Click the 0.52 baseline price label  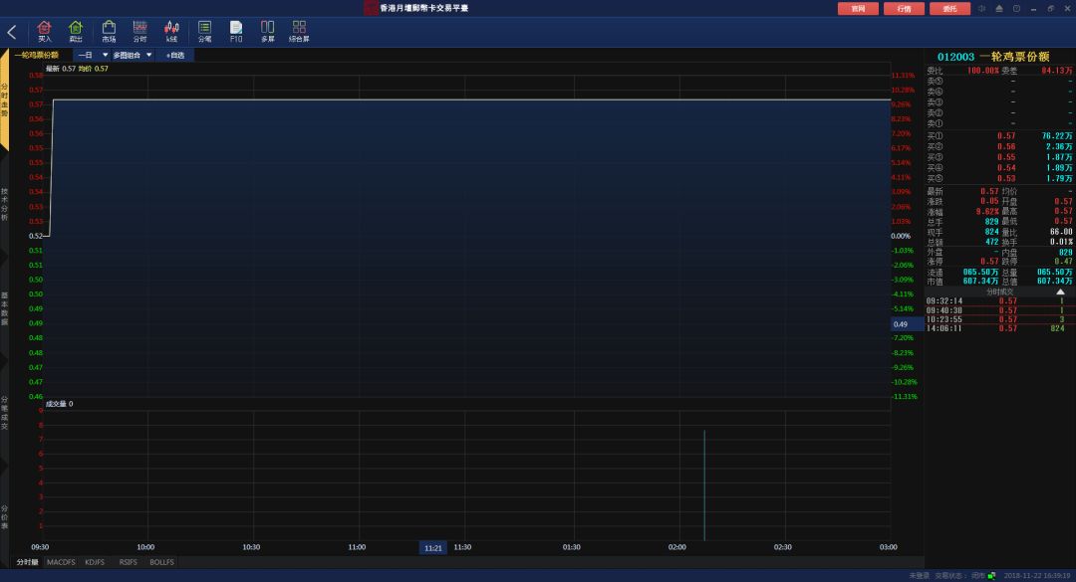click(x=36, y=236)
